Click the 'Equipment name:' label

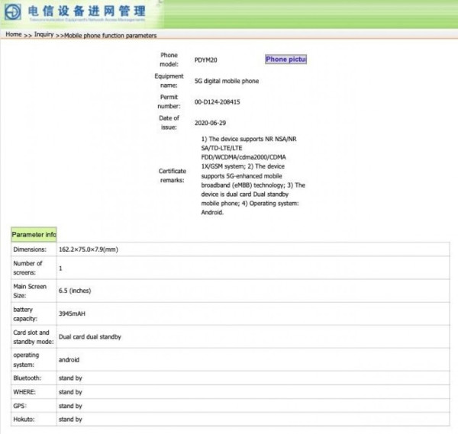pyautogui.click(x=169, y=81)
